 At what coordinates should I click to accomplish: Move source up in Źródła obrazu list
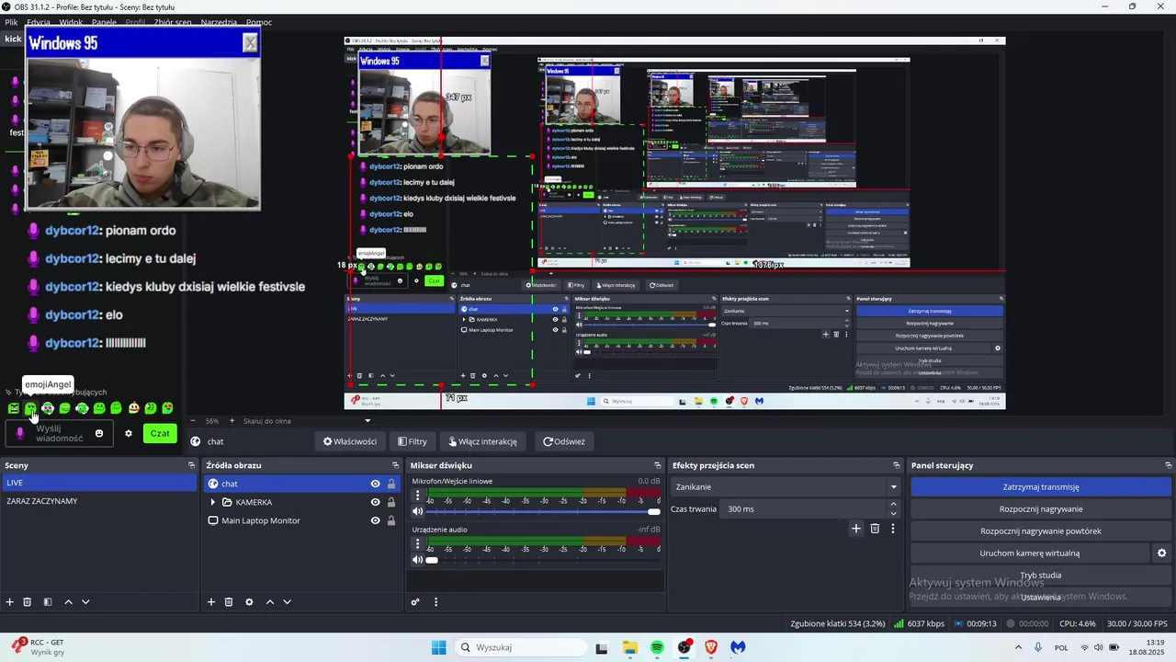coord(269,602)
